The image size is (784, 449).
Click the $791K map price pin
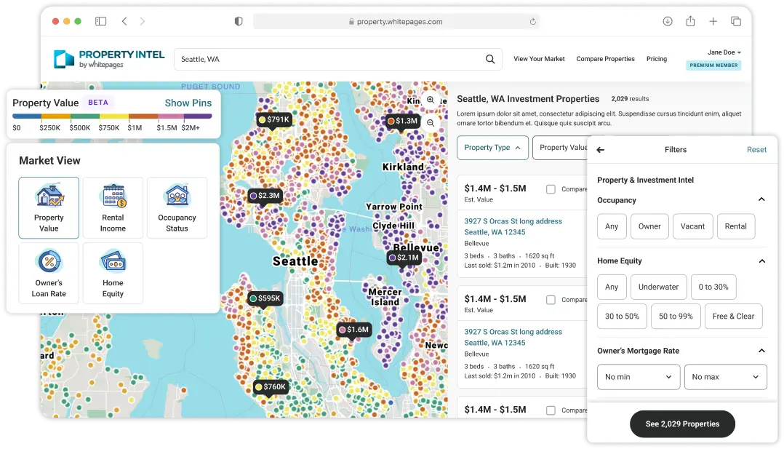tap(274, 119)
